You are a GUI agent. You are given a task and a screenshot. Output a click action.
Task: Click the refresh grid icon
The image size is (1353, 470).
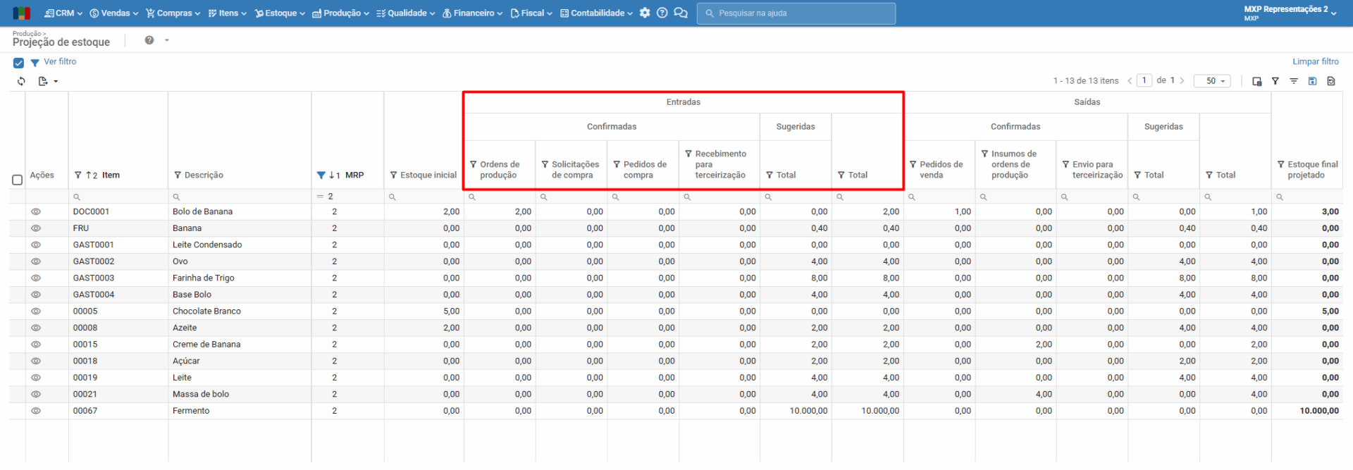(x=21, y=81)
